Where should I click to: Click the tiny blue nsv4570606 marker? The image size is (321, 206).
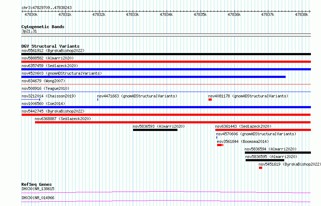(x=217, y=137)
